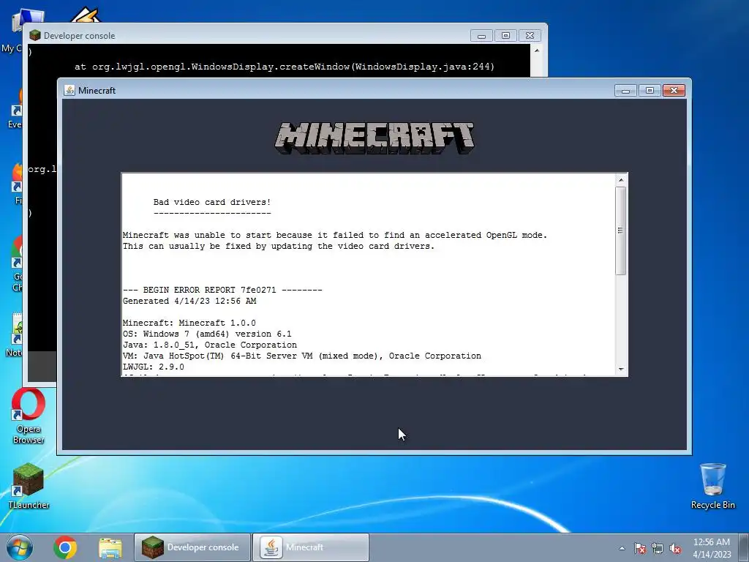
Task: Open the Recycle Bin on desktop
Action: pyautogui.click(x=712, y=486)
